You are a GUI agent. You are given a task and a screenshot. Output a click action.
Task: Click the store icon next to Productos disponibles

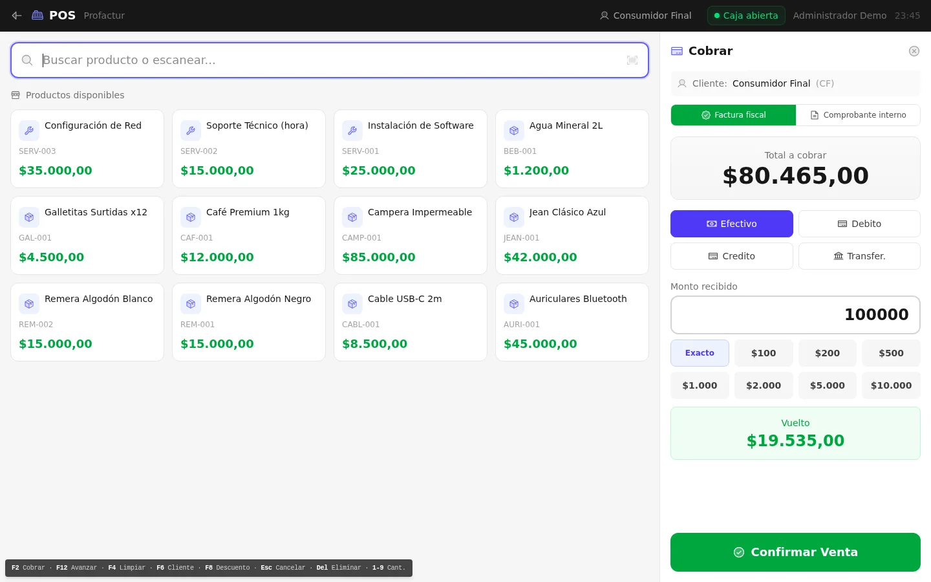(16, 95)
